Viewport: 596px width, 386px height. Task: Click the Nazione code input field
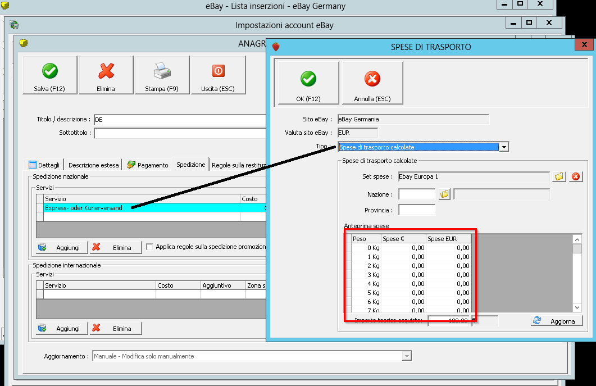(417, 194)
